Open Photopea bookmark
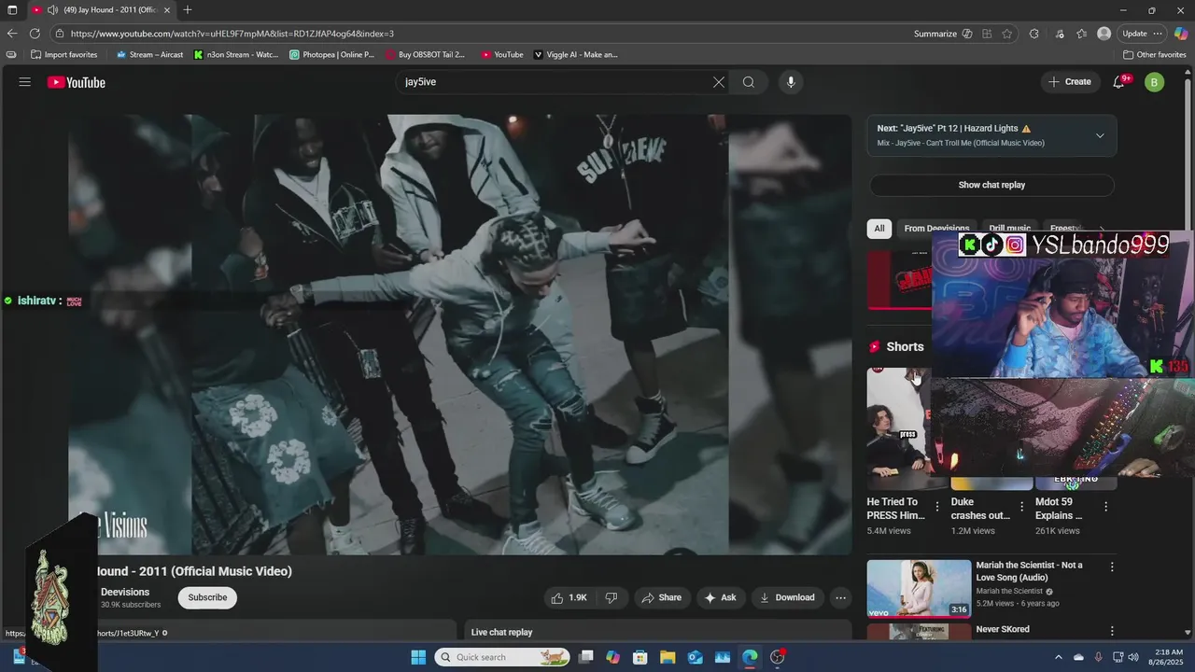Image resolution: width=1195 pixels, height=672 pixels. [332, 54]
